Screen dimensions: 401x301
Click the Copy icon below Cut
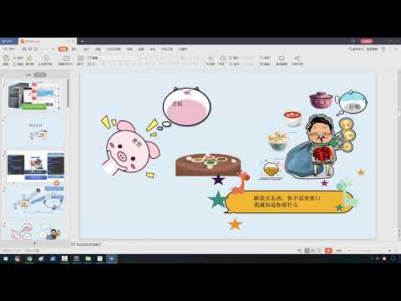[15, 64]
